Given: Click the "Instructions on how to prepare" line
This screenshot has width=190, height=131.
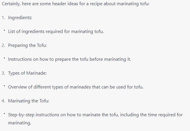Looking at the screenshot, I should (69, 59).
